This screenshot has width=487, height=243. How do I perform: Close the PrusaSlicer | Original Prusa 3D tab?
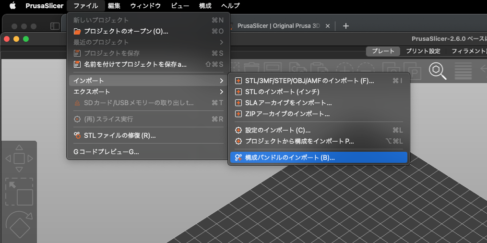(327, 26)
